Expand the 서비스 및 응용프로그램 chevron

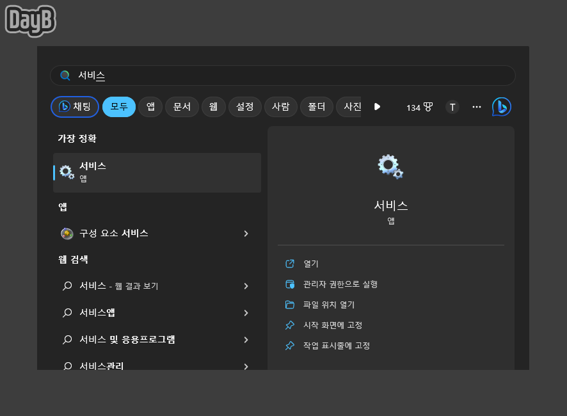point(246,340)
